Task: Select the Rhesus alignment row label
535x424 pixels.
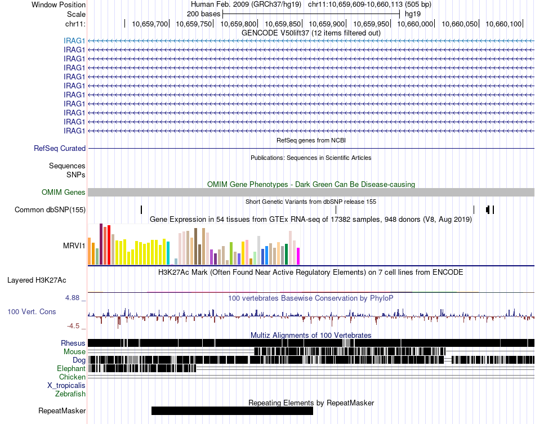Action: point(73,343)
